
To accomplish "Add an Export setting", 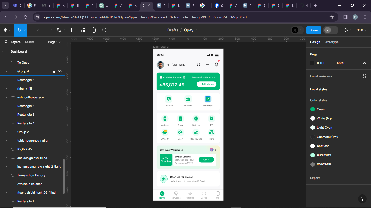I will pyautogui.click(x=364, y=178).
